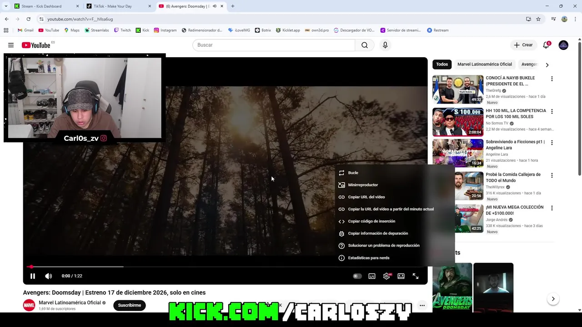
Task: Go to YouTube home via logo
Action: 36,45
